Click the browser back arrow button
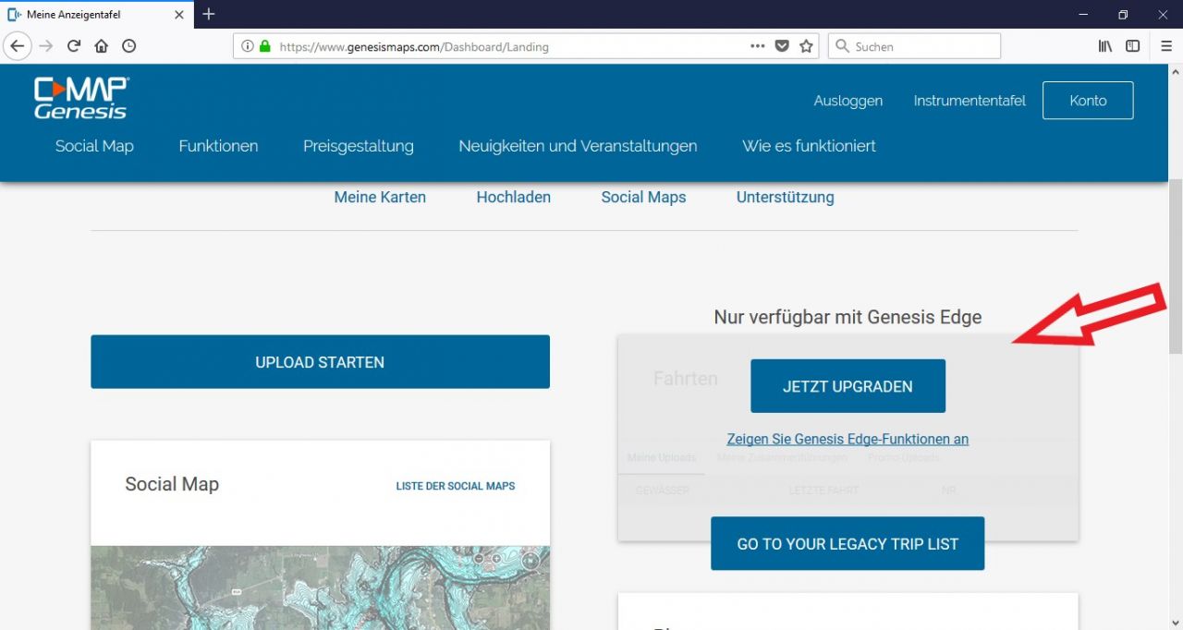Screen dimensions: 1183x630 pos(18,46)
